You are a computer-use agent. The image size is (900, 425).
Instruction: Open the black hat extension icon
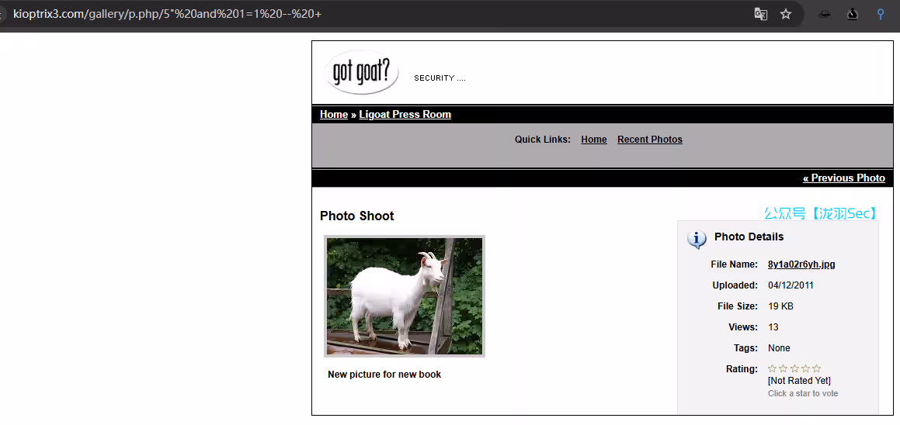[826, 14]
